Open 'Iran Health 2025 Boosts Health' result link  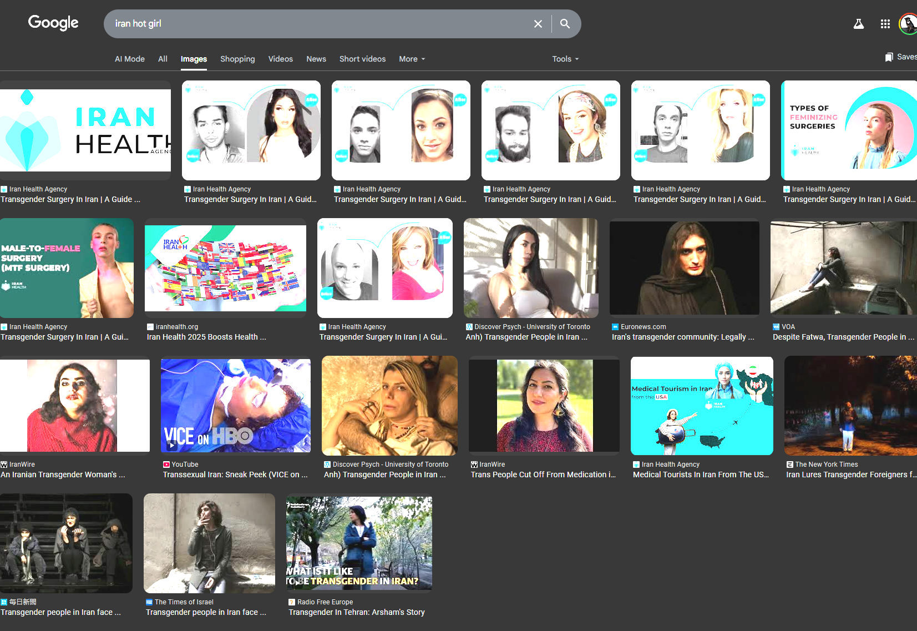(x=206, y=337)
